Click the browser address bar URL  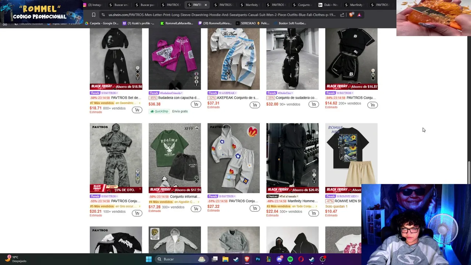(222, 15)
